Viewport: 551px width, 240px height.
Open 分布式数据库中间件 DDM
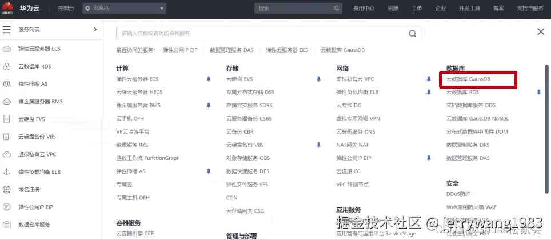(477, 132)
